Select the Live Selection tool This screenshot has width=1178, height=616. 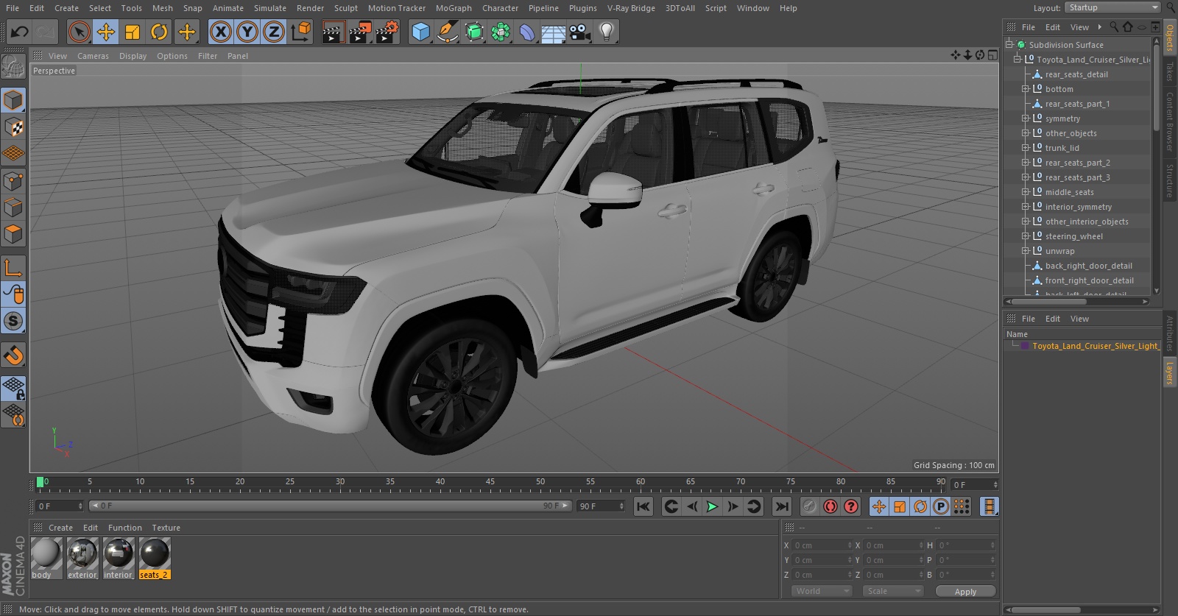[x=80, y=32]
